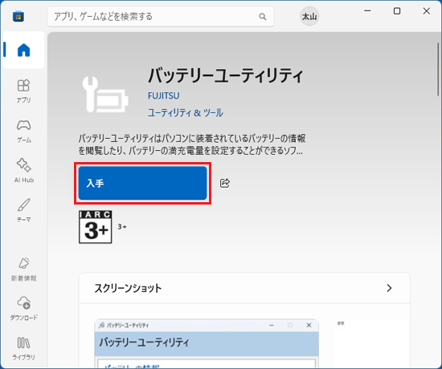This screenshot has height=369, width=442.
Task: Click the 3+ age rating text
Action: pyautogui.click(x=122, y=226)
